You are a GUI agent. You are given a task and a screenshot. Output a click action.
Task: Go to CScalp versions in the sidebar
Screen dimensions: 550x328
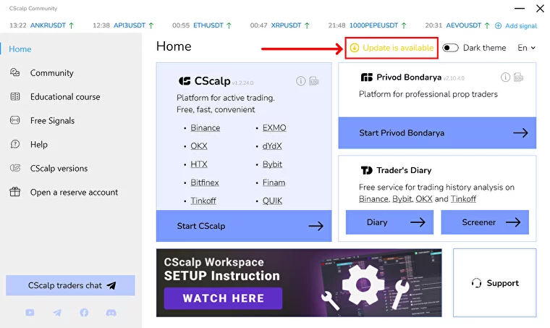pyautogui.click(x=59, y=169)
